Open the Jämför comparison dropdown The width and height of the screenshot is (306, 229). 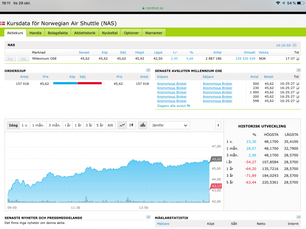tap(169, 125)
